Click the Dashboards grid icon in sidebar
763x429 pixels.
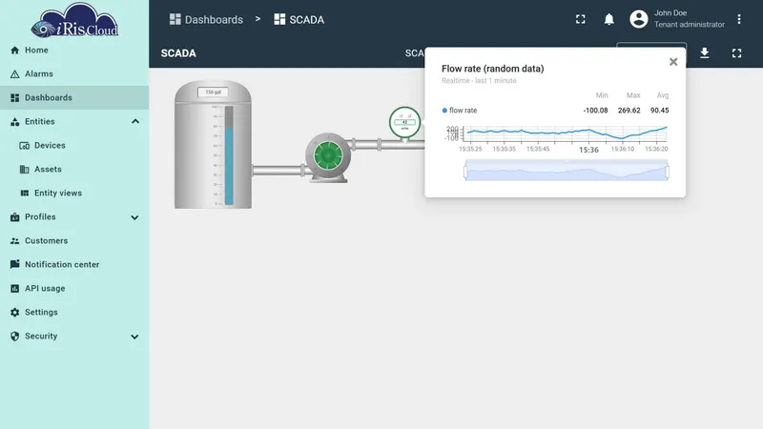coord(14,98)
